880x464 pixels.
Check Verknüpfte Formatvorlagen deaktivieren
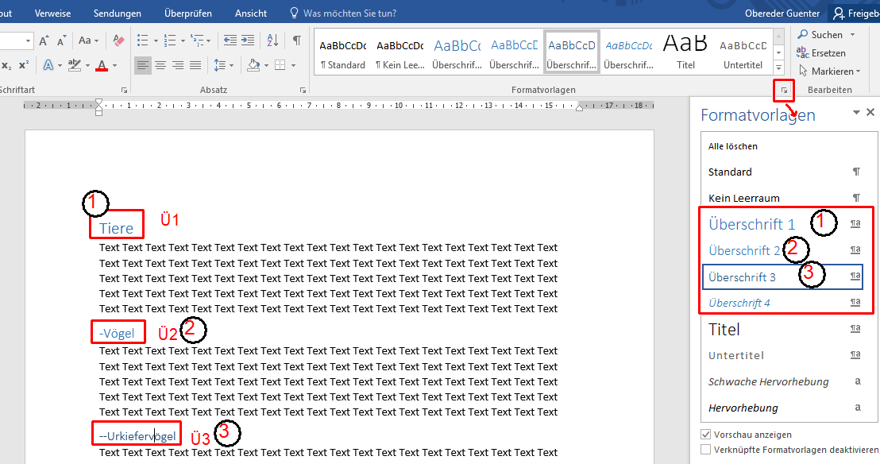(705, 450)
